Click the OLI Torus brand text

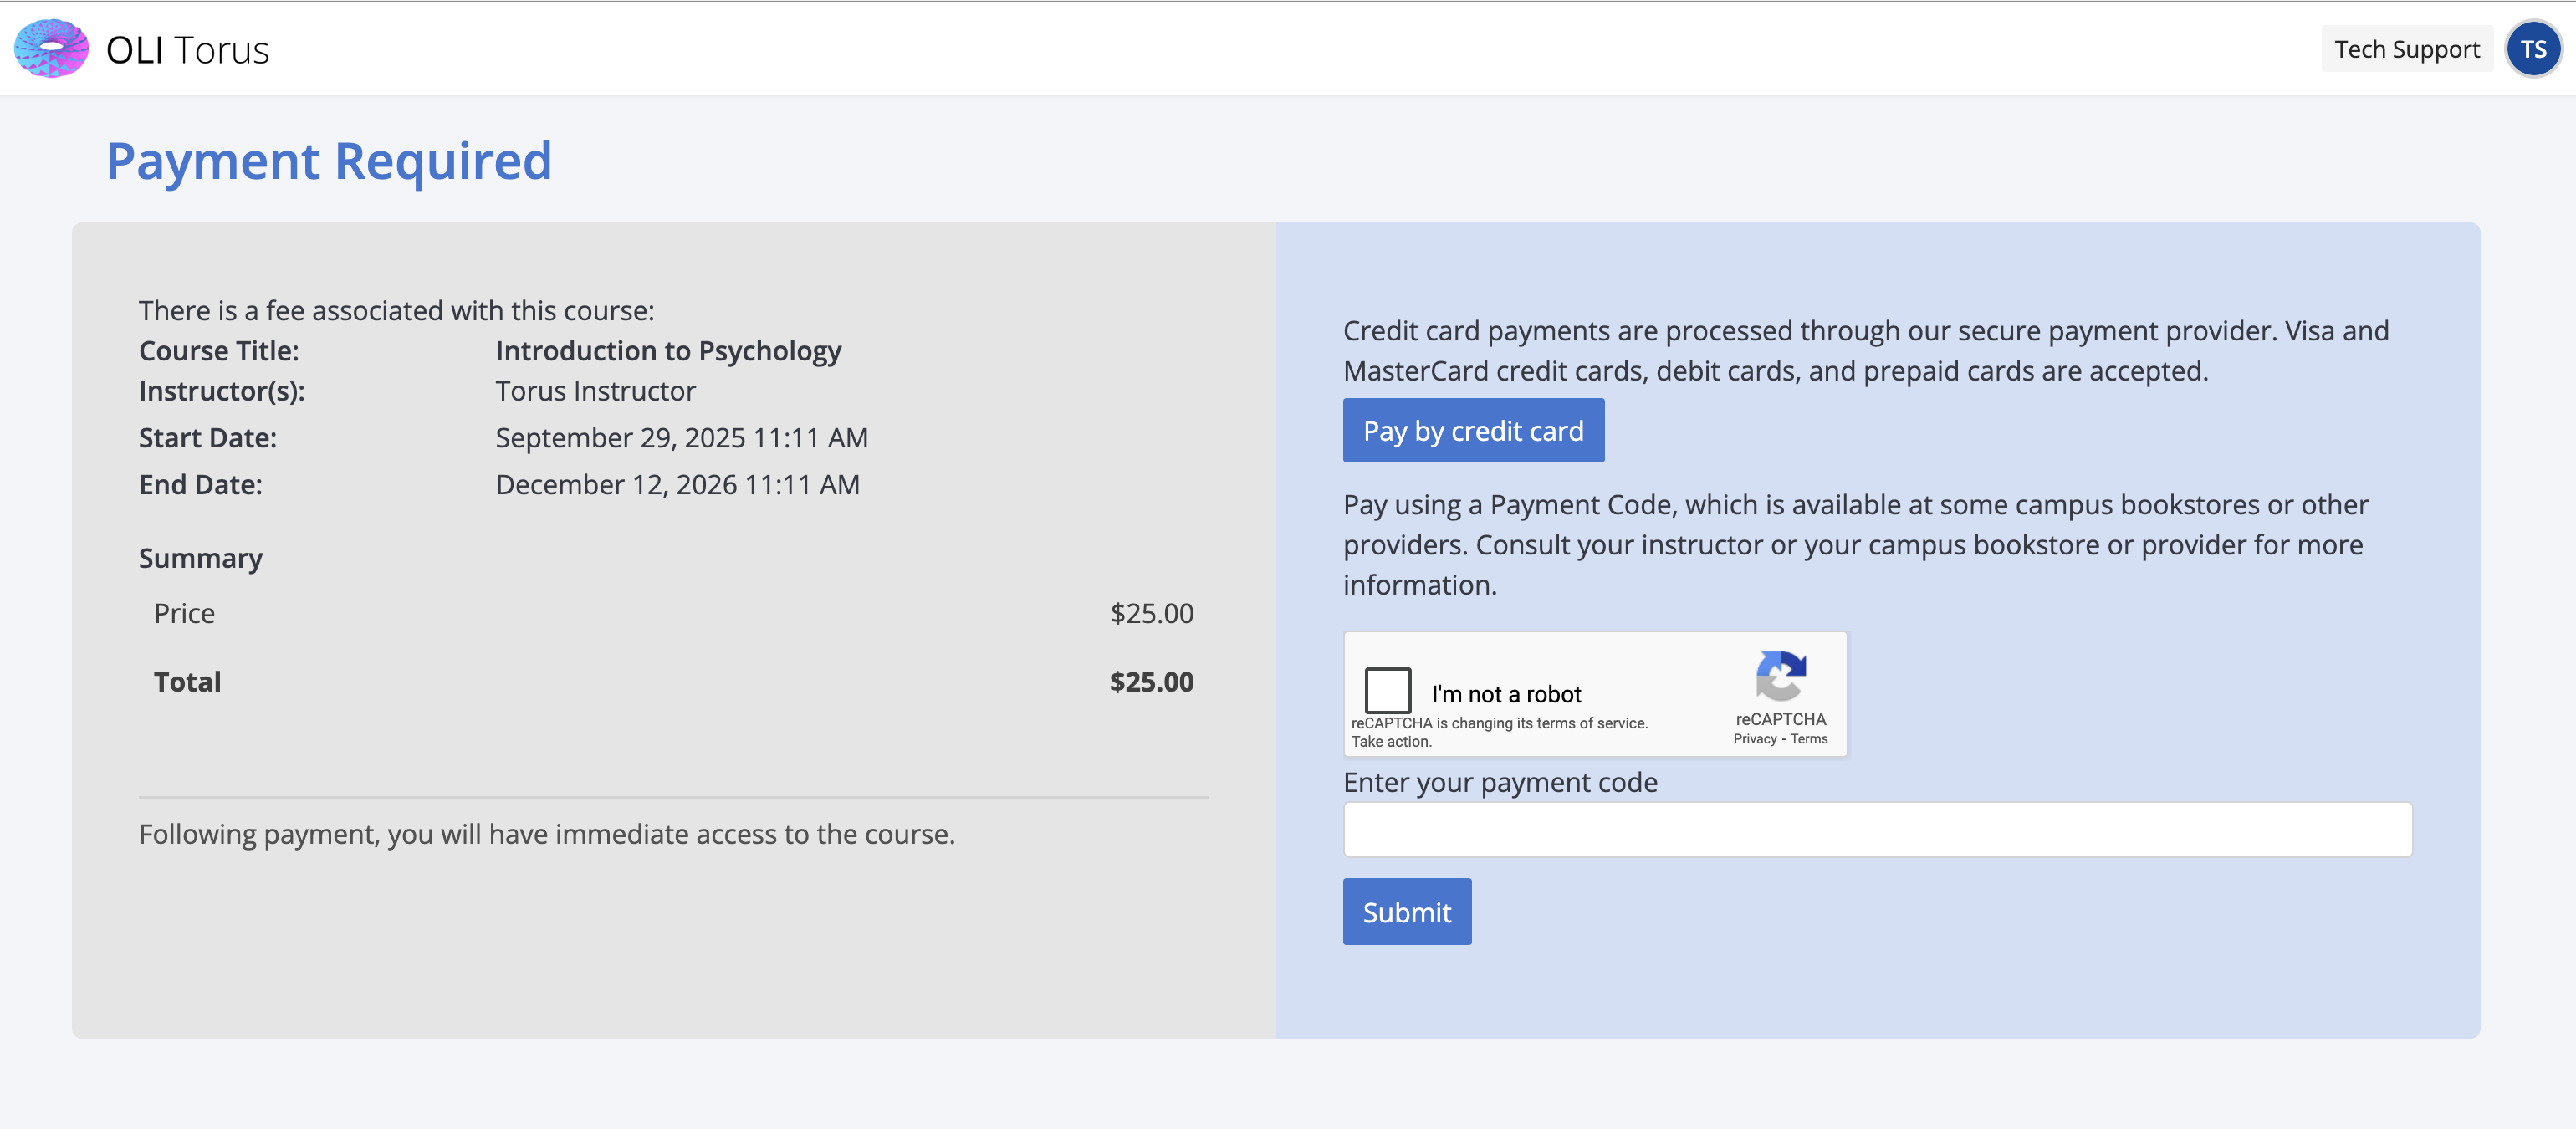click(x=187, y=50)
